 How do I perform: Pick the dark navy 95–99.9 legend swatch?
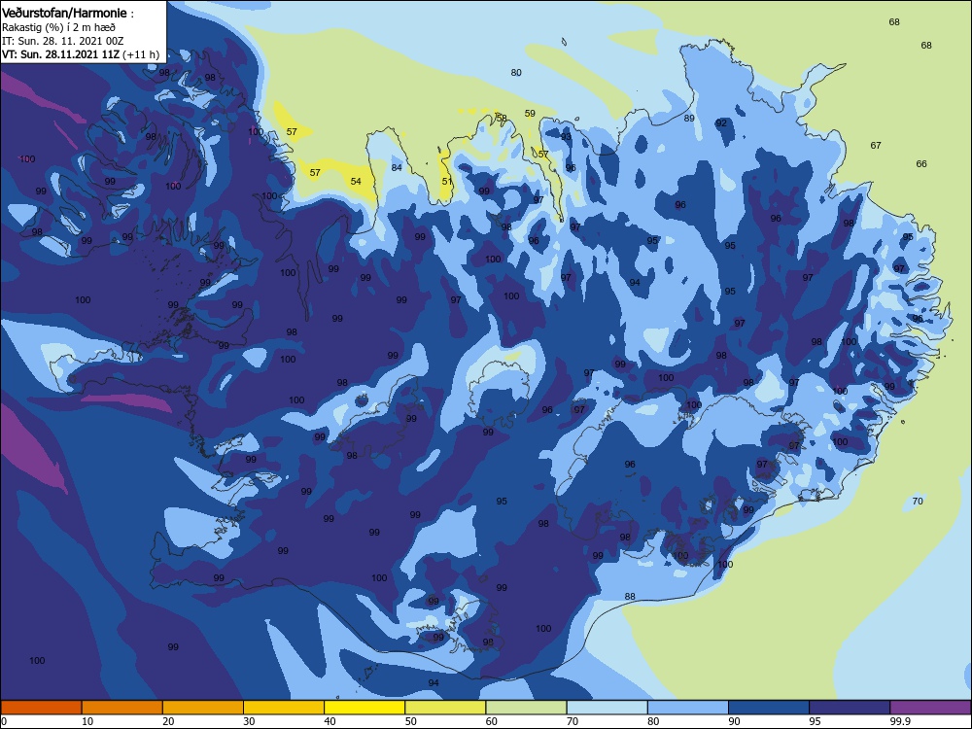pos(850,708)
